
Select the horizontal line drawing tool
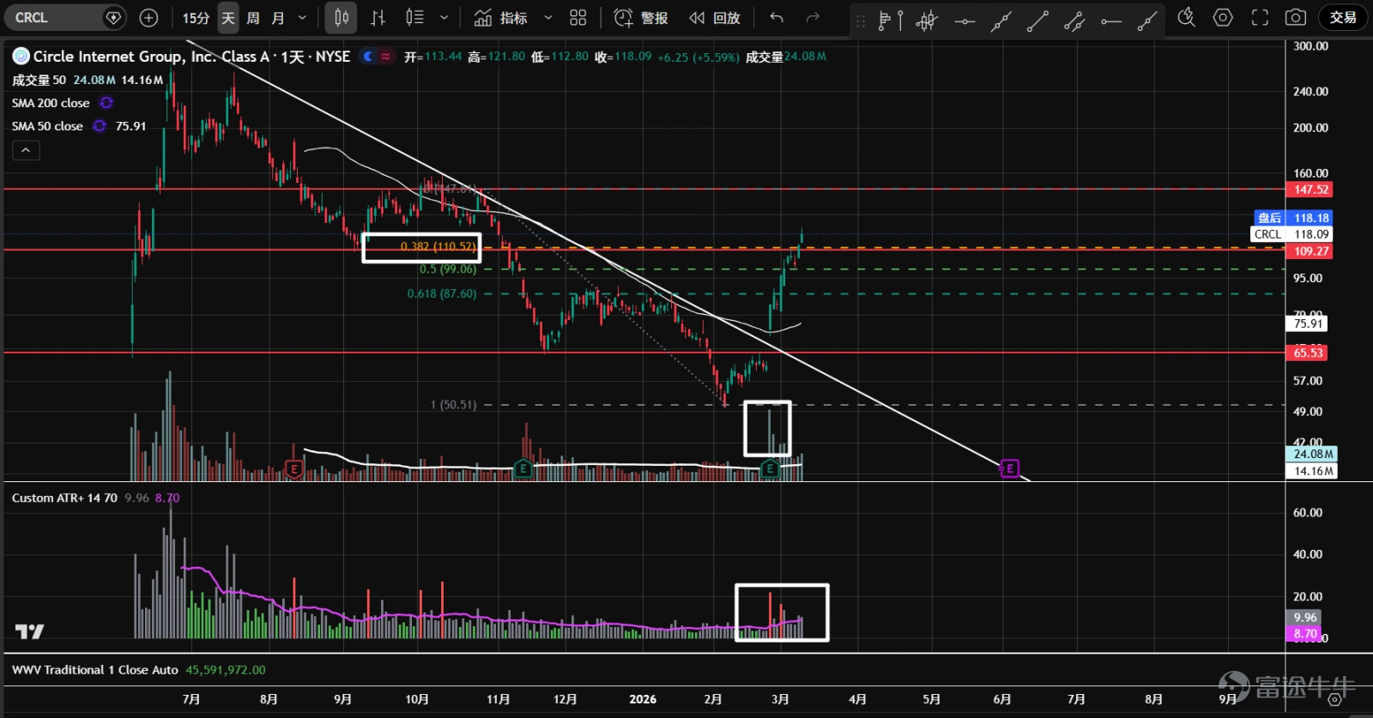pos(965,21)
